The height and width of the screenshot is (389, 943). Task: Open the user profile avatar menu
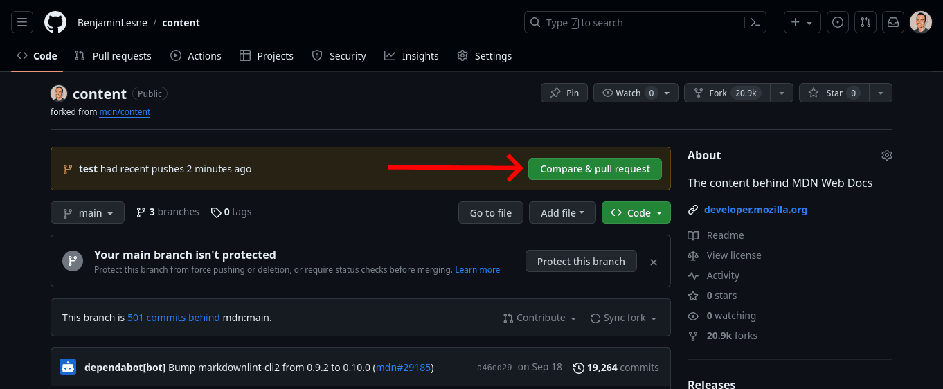pos(921,22)
